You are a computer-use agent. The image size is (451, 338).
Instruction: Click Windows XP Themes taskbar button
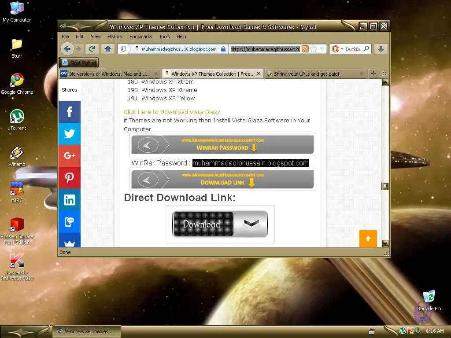click(x=86, y=331)
